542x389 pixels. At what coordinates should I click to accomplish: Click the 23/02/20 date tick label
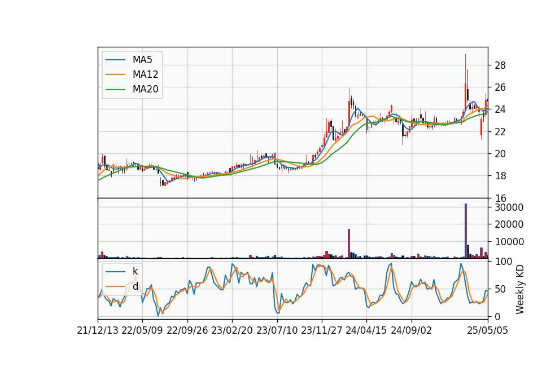click(232, 331)
